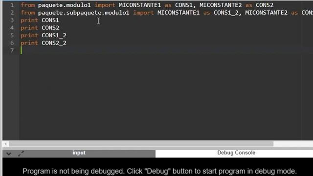The image size is (313, 176).
Task: Click 'paquete.subpaquete.modulo1' on line 2
Action: click(84, 13)
